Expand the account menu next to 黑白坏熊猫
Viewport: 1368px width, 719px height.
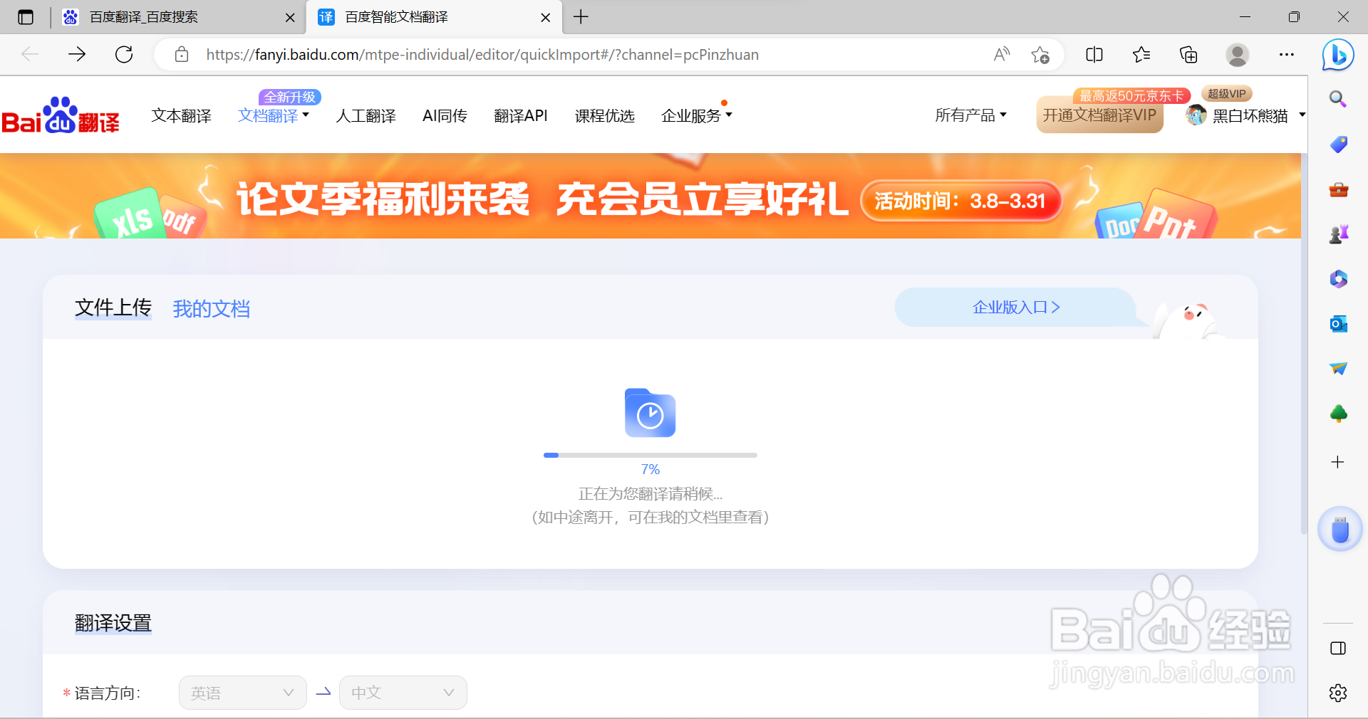tap(1302, 115)
